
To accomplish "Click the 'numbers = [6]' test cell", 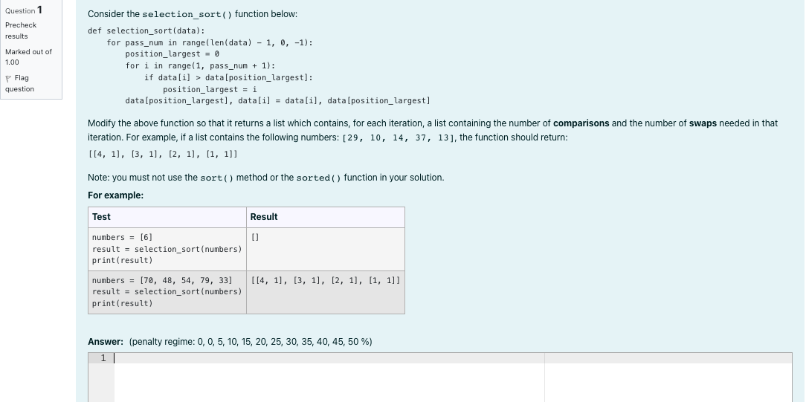I will [167, 249].
